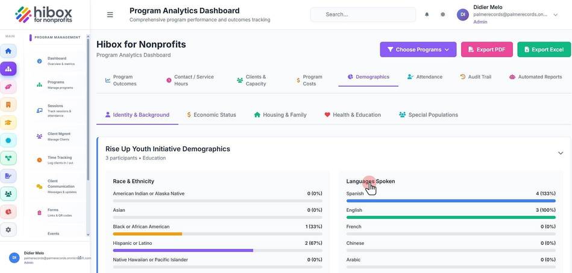Select the Economic Status sub-tab
This screenshot has height=273, width=572.
click(x=211, y=115)
